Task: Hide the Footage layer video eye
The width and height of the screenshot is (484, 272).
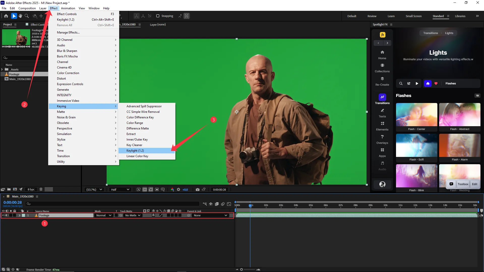Action: pos(3,215)
